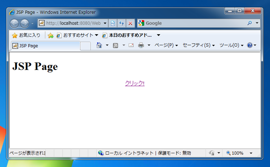
Task: Click the Compatibility View icon
Action: point(113,23)
